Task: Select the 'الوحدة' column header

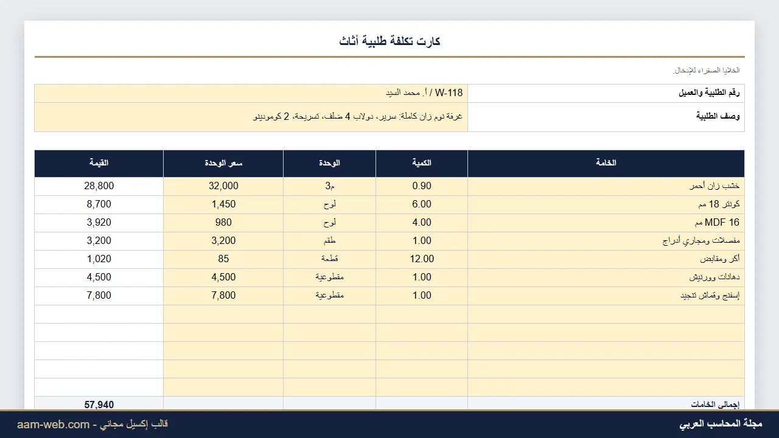Action: (329, 163)
